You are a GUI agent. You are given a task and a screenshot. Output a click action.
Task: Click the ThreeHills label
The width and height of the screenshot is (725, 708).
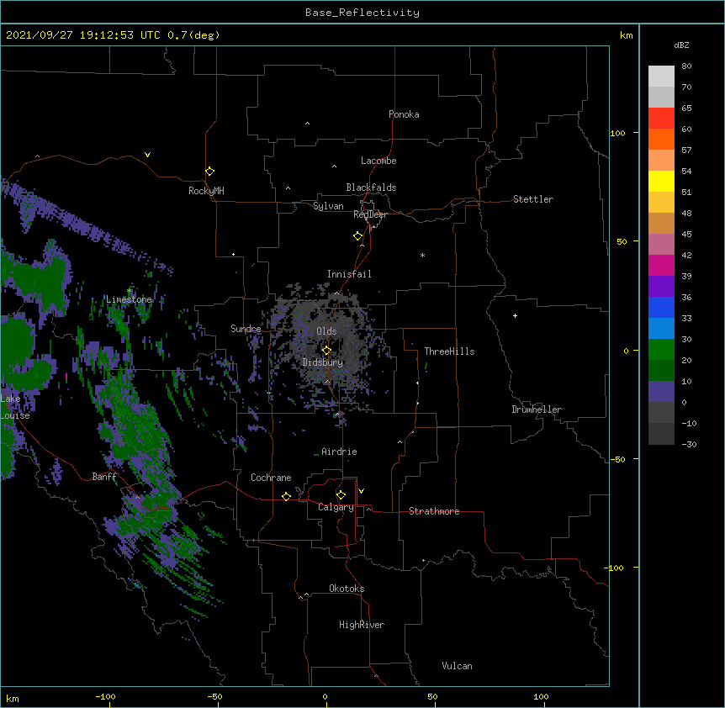click(449, 351)
